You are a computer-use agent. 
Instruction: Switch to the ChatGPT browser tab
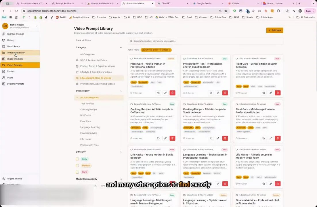point(173,3)
